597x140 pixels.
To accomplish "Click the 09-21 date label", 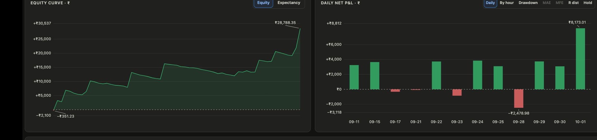I will pyautogui.click(x=416, y=122).
